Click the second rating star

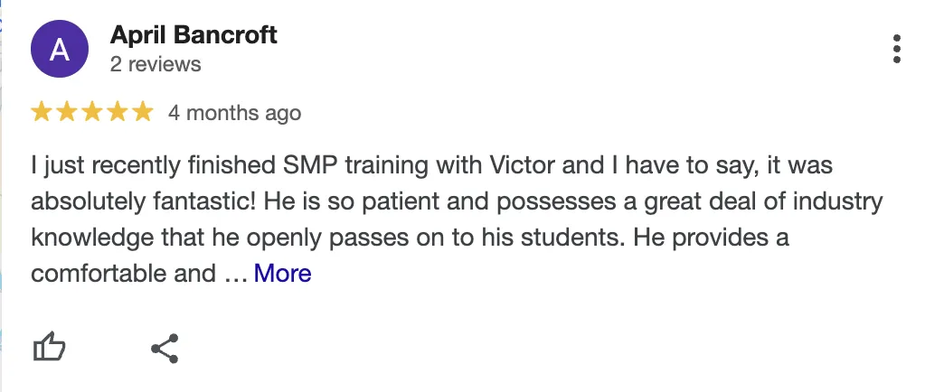click(x=67, y=113)
